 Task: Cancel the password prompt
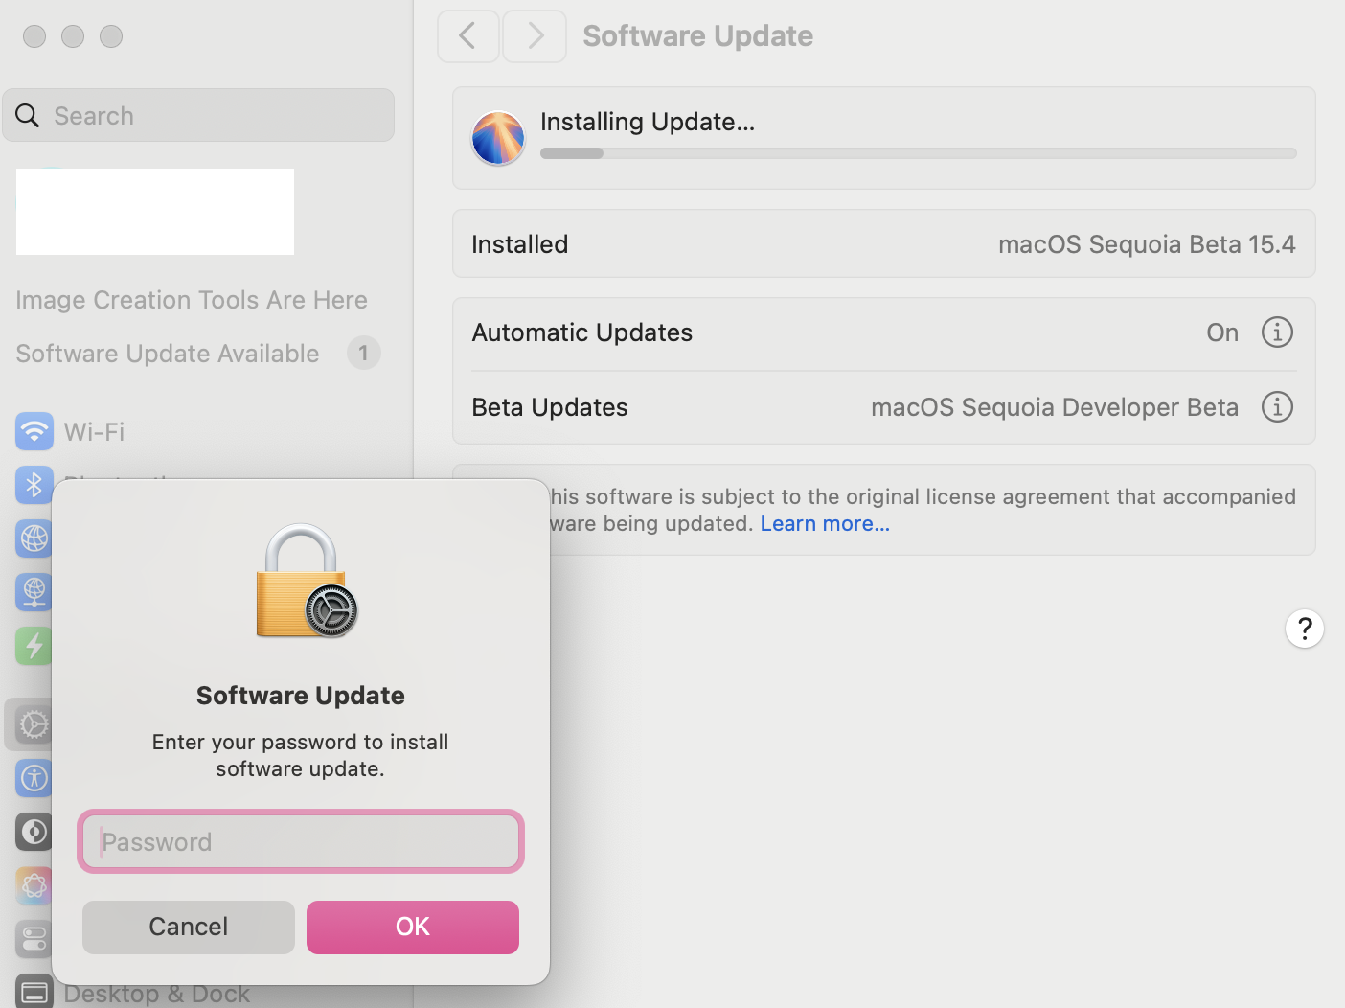pos(189,927)
